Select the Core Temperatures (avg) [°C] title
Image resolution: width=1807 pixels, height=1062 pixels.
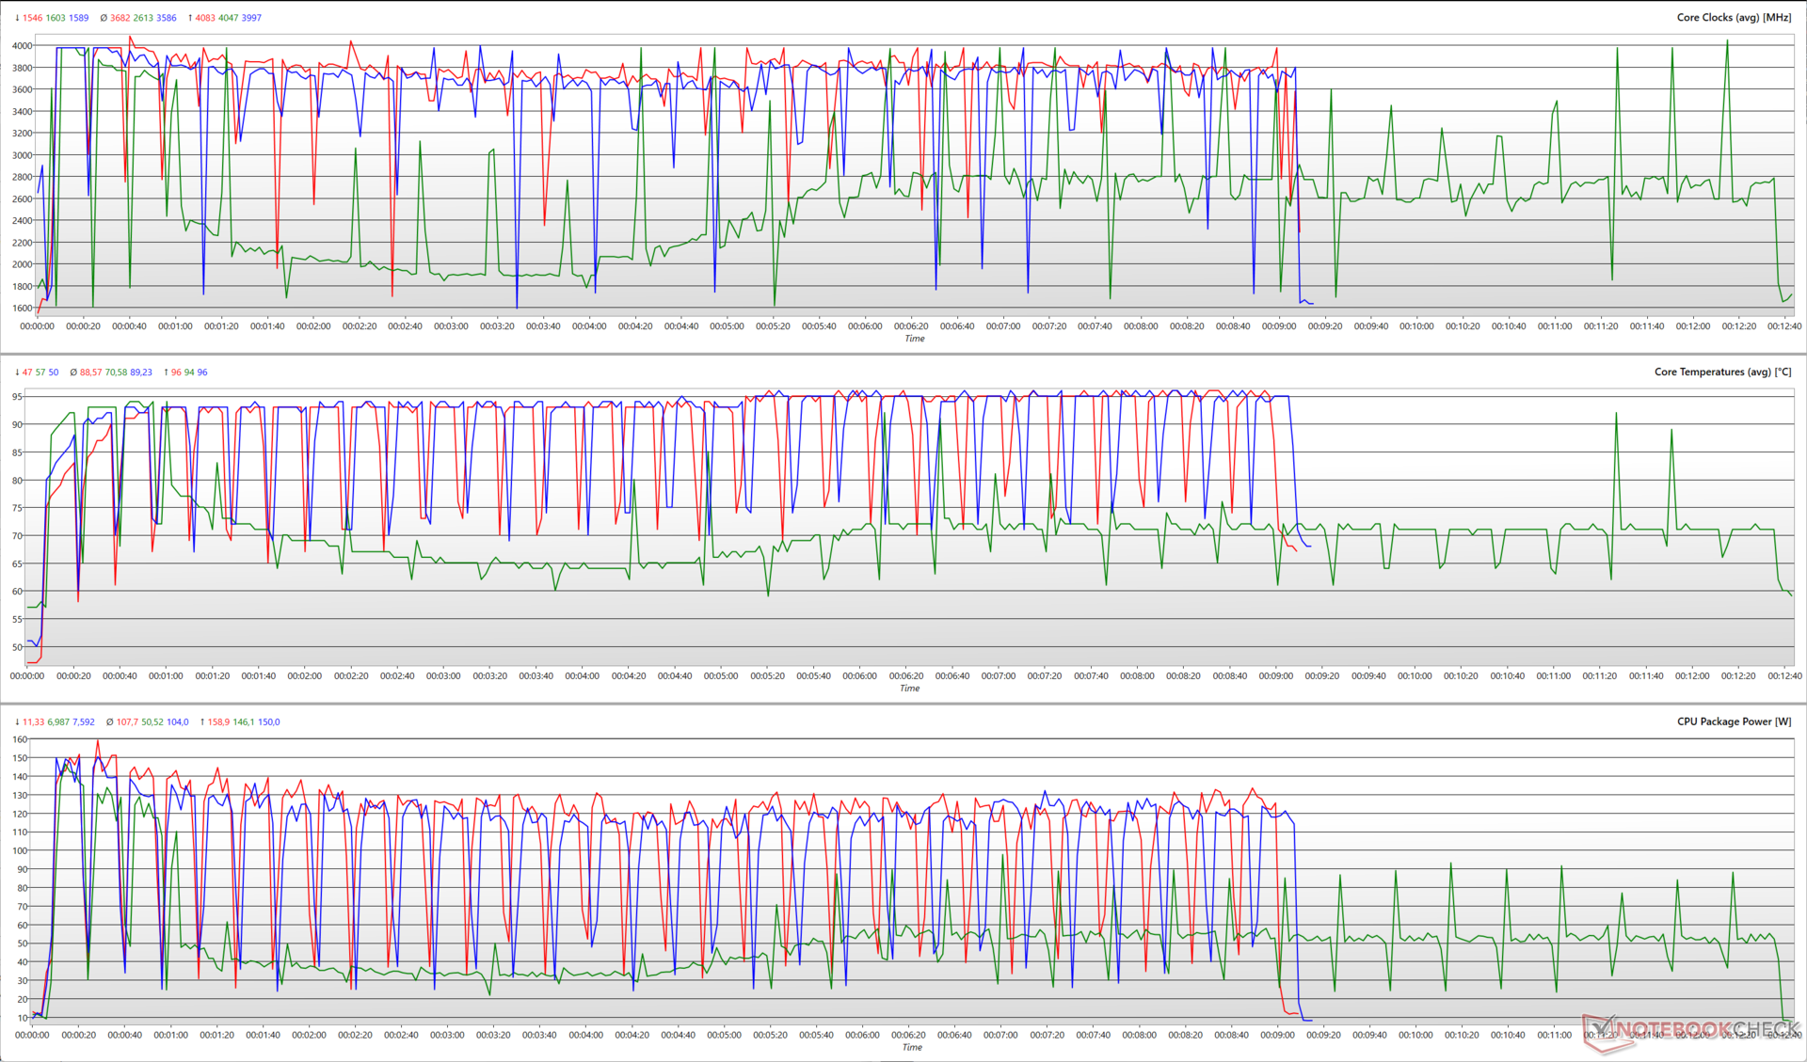[1722, 372]
